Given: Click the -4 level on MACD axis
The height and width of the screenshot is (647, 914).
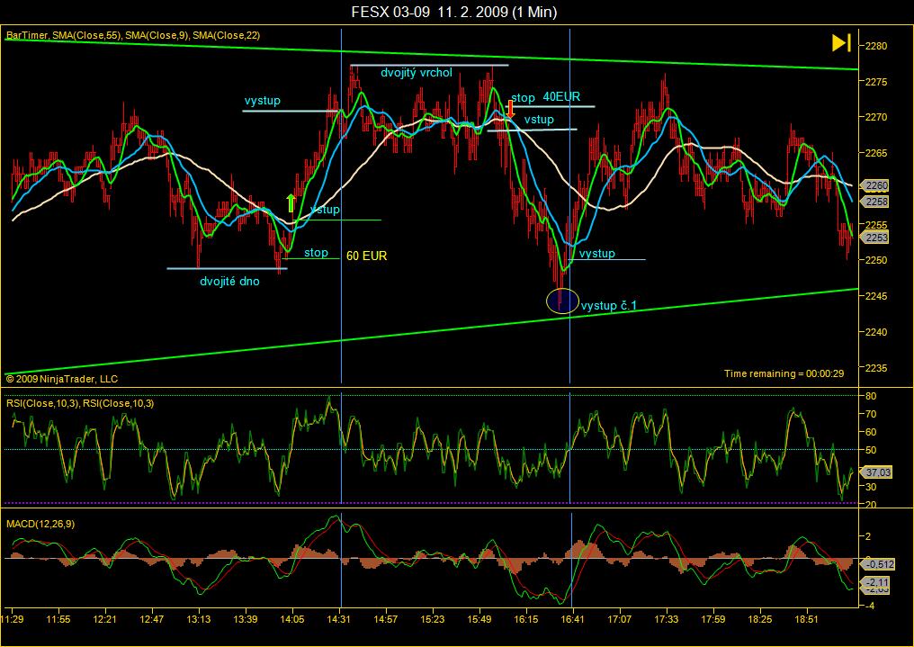Looking at the screenshot, I should point(870,606).
